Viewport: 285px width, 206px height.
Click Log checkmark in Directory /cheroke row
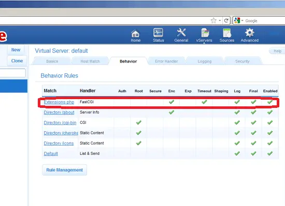pyautogui.click(x=237, y=133)
